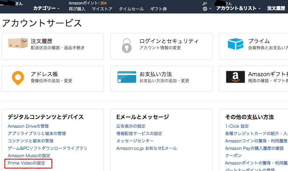The image size is (288, 171).
Task: Open Amazon Driveの管理 link
Action: click(28, 126)
